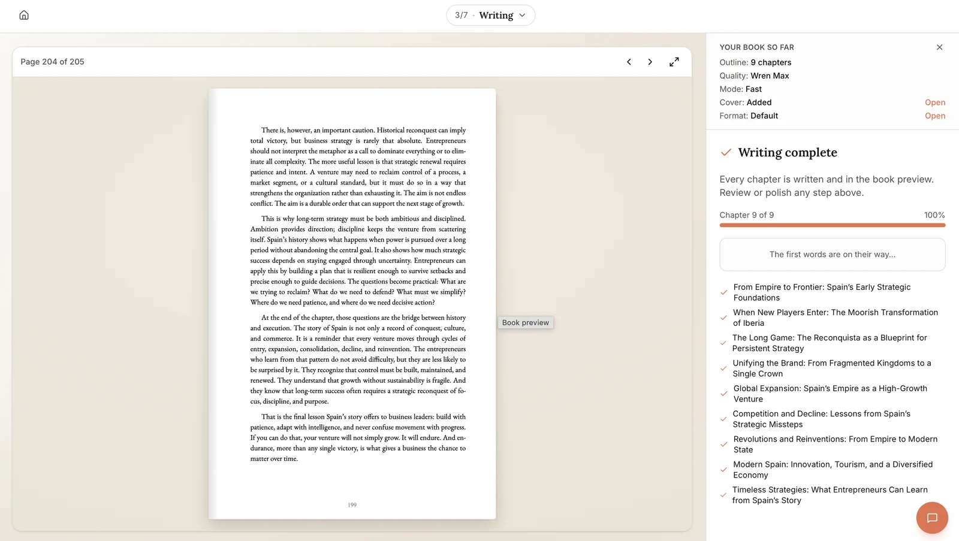Click the 'Writing complete' heading

point(788,152)
